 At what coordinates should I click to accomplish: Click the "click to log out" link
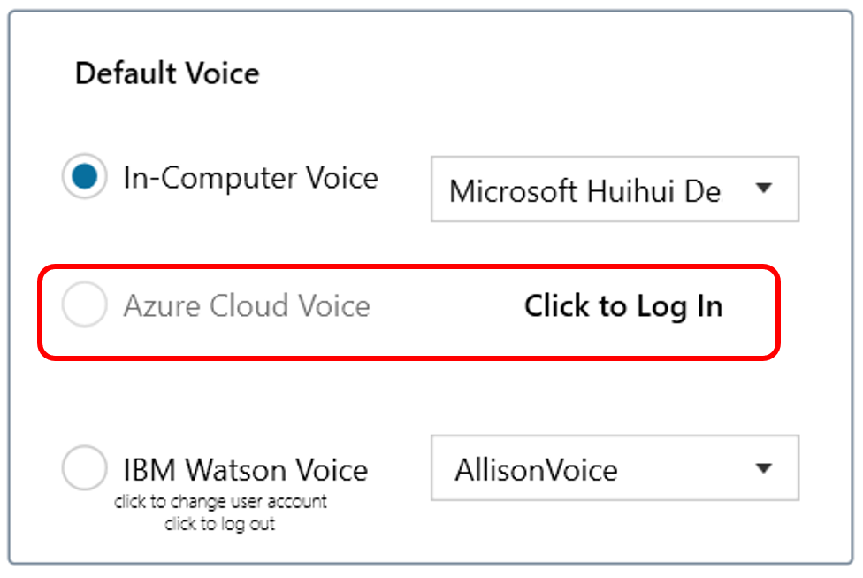220,523
